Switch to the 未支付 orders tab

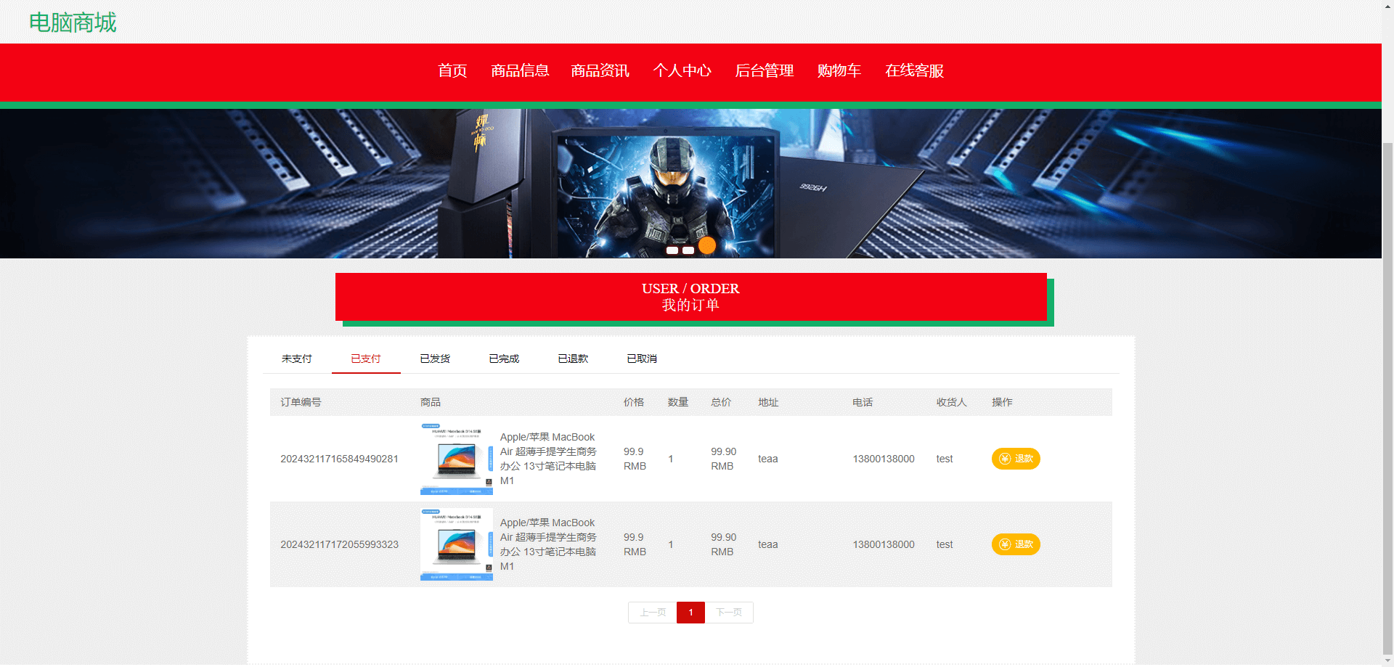[297, 359]
